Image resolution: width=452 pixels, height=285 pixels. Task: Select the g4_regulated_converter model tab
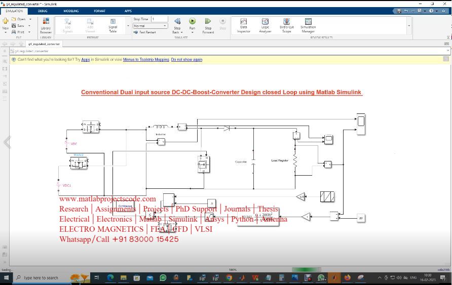(x=44, y=44)
